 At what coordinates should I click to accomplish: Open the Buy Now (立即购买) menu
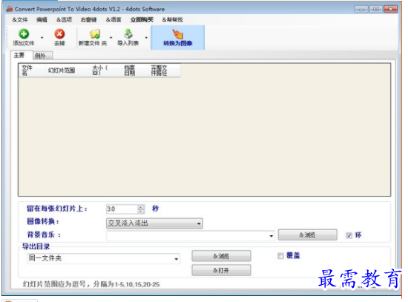pyautogui.click(x=142, y=20)
